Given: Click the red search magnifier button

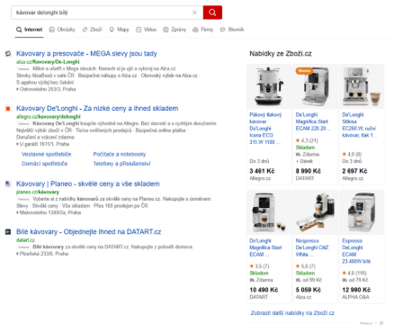Looking at the screenshot, I should click(x=212, y=13).
